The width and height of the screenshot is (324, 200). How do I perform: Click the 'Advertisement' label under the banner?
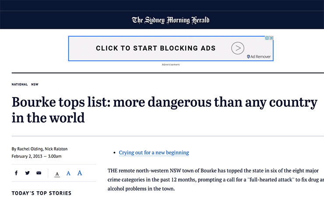(171, 65)
